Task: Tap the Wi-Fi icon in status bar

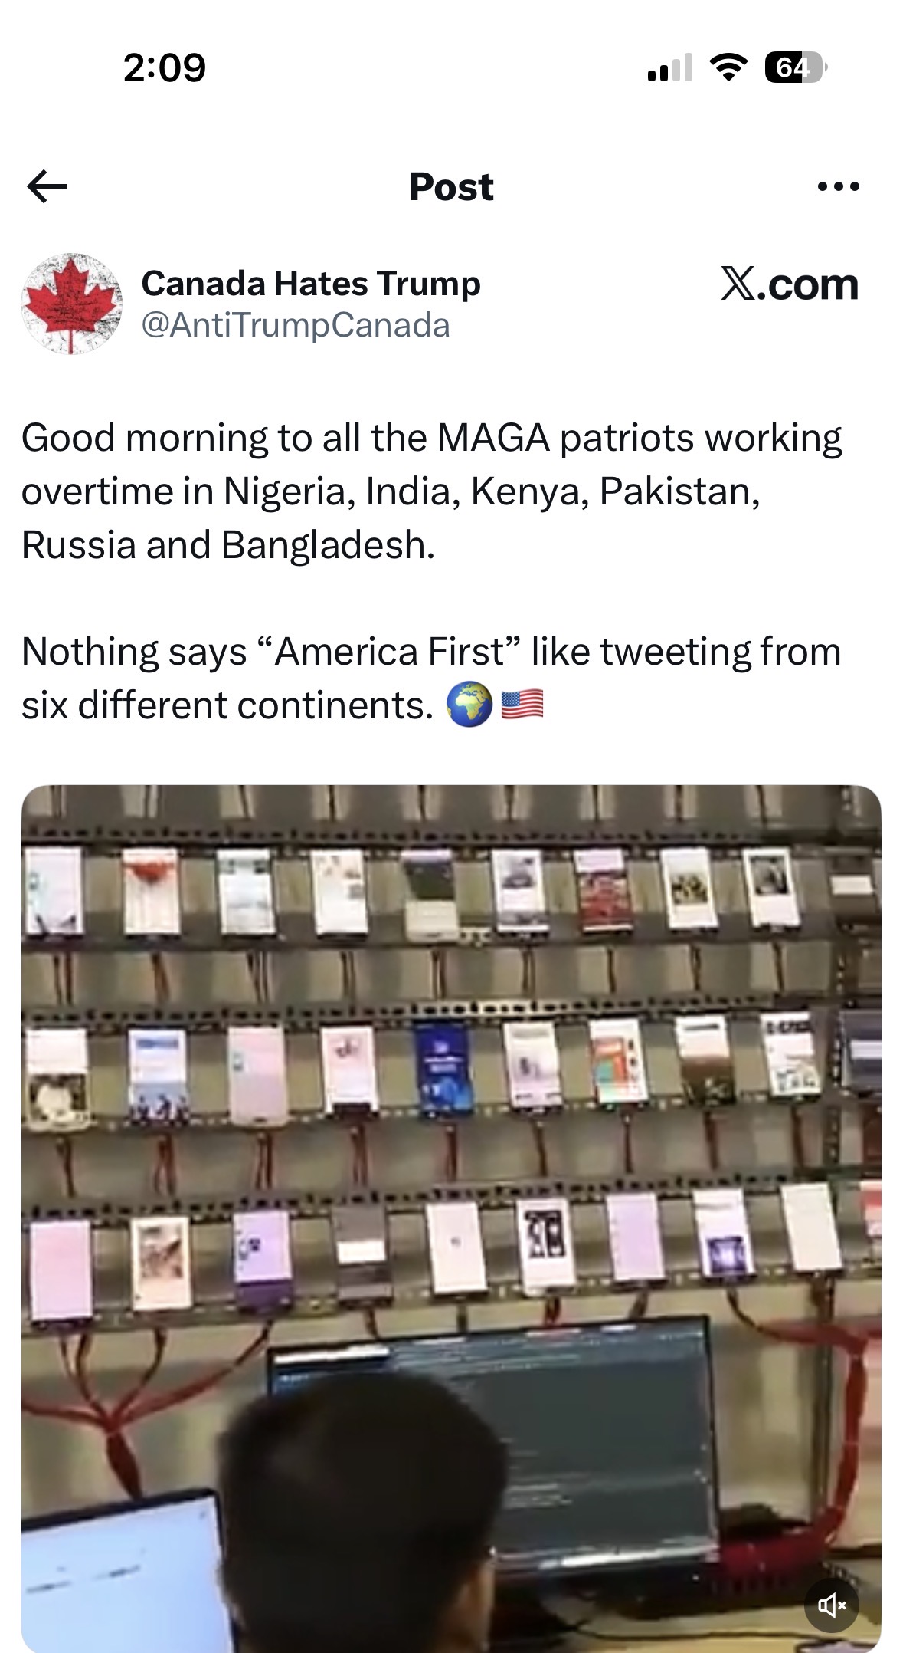Action: pyautogui.click(x=728, y=67)
